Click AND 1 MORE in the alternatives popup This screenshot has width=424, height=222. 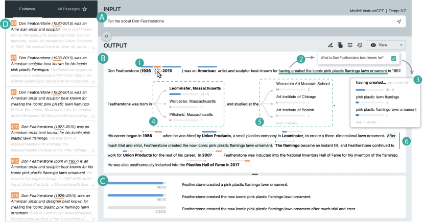[x=366, y=122]
